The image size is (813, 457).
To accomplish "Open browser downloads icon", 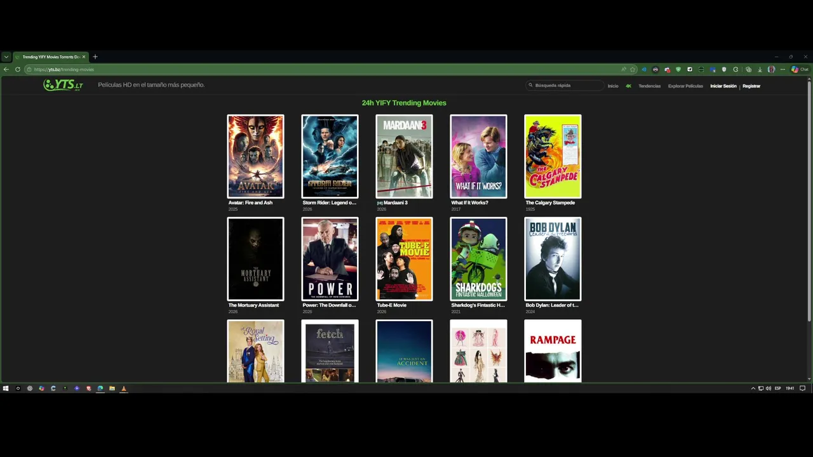I will [x=760, y=69].
